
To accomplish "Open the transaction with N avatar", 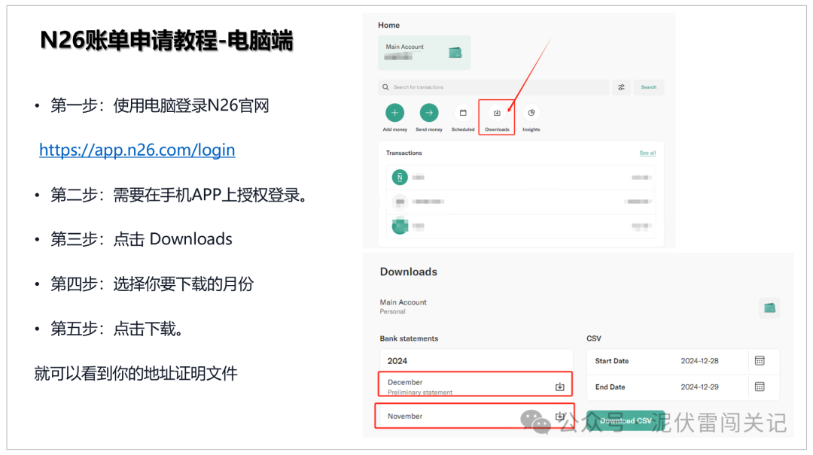I will pyautogui.click(x=521, y=177).
